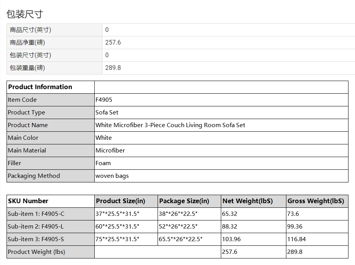Click the 商品净重(磅) value 257.6
This screenshot has width=355, height=265.
click(x=113, y=43)
